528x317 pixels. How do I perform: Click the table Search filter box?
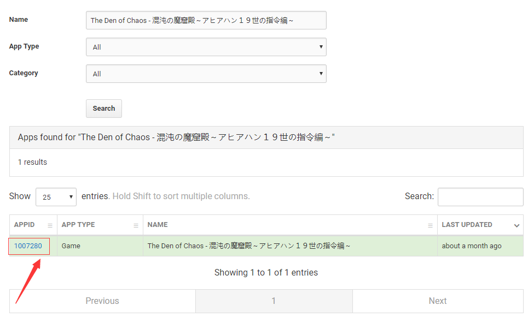(x=480, y=197)
